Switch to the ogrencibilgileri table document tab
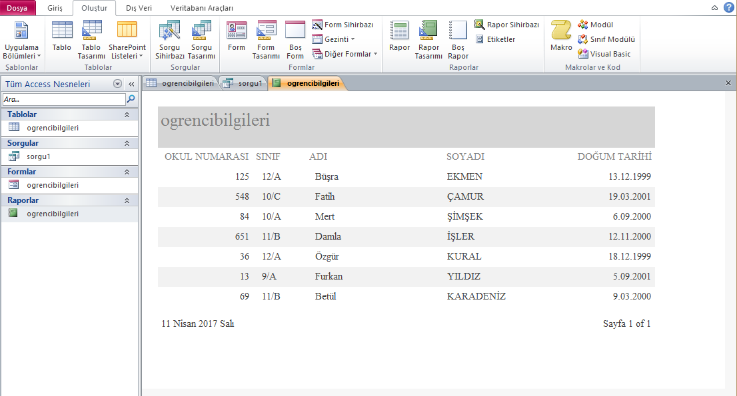737x396 pixels. (181, 83)
